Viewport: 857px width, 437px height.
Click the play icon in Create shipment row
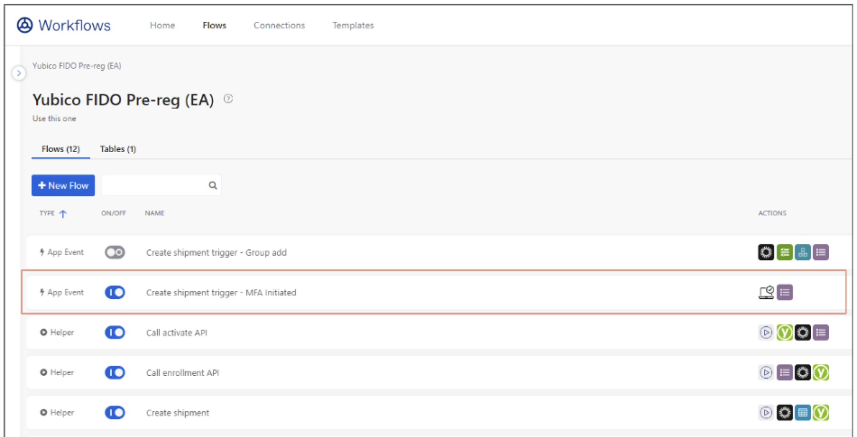[x=766, y=412]
